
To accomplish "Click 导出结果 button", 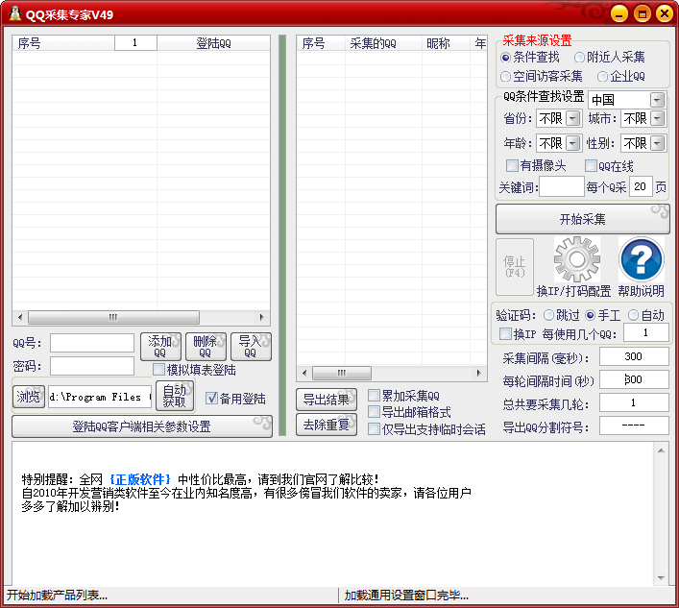I will tap(327, 400).
